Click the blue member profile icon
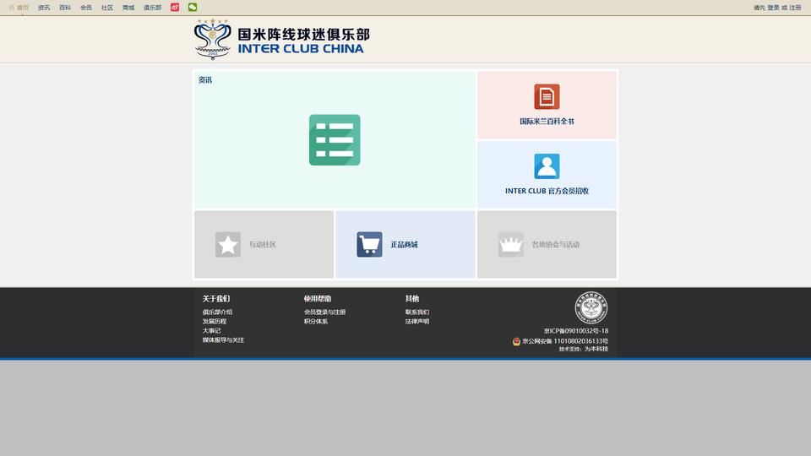This screenshot has height=456, width=811. pyautogui.click(x=547, y=166)
